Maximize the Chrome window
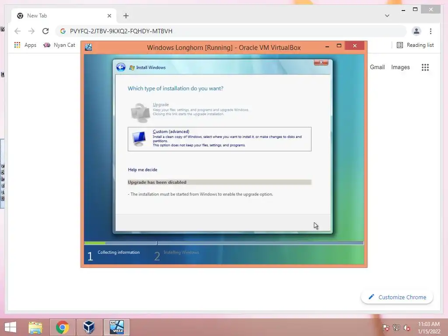This screenshot has width=448, height=336. (415, 10)
